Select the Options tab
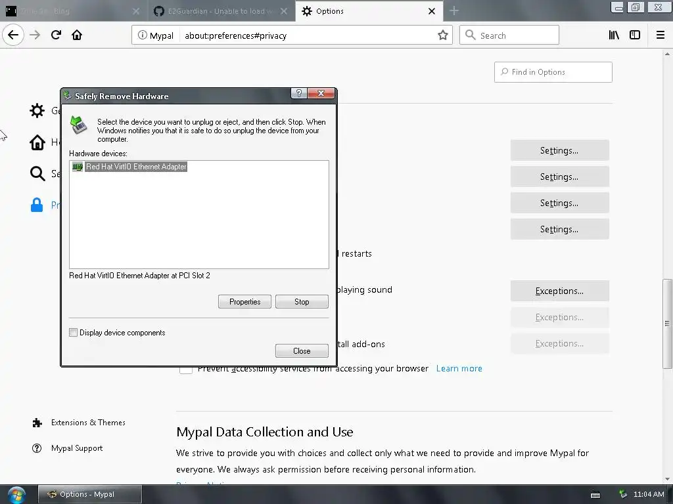The width and height of the screenshot is (673, 504). pos(369,11)
